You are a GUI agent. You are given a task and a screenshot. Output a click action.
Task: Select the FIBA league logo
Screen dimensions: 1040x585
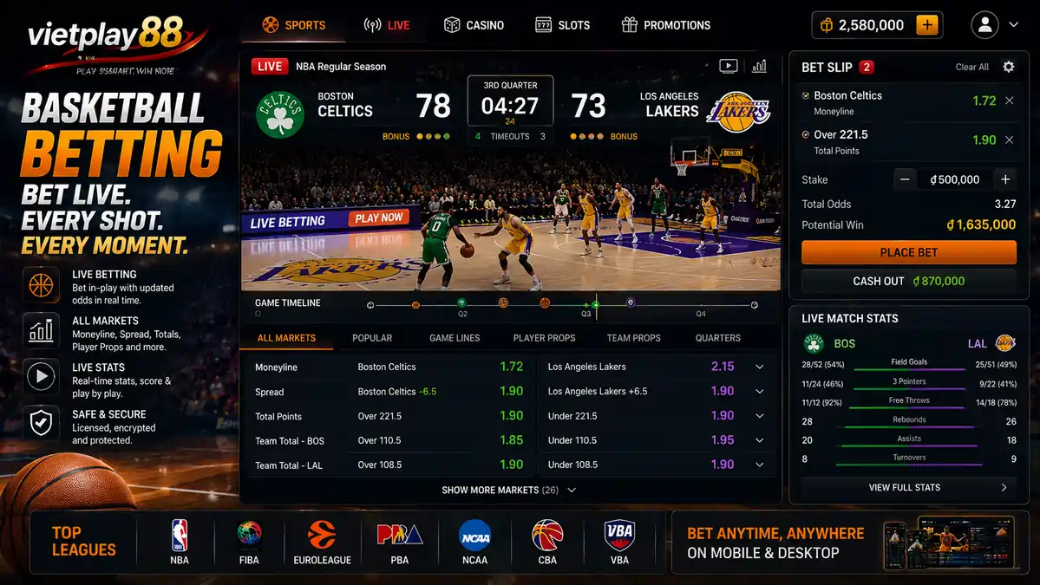(x=250, y=534)
